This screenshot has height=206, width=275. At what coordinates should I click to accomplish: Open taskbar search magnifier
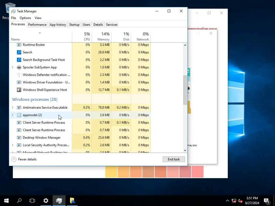[x=19, y=201]
